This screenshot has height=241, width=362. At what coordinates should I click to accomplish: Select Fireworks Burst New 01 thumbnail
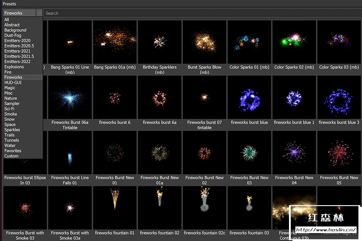pyautogui.click(x=115, y=153)
